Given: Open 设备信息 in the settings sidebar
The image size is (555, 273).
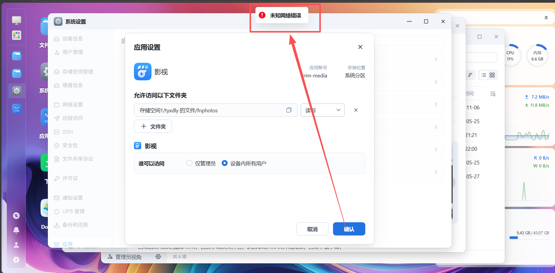Looking at the screenshot, I should tap(72, 39).
